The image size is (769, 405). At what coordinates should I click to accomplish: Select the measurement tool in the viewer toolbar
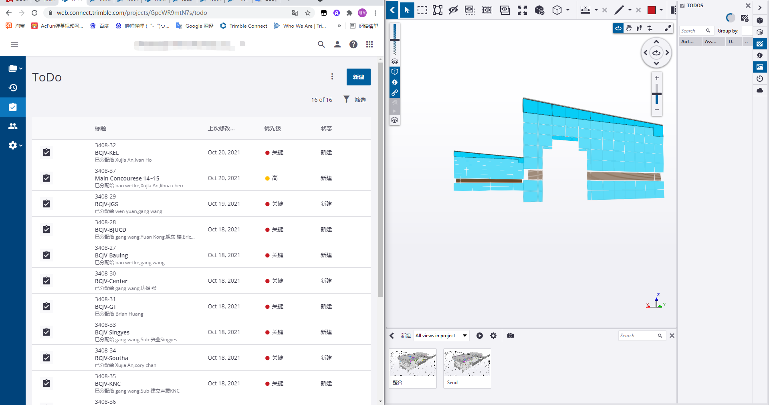(x=586, y=10)
